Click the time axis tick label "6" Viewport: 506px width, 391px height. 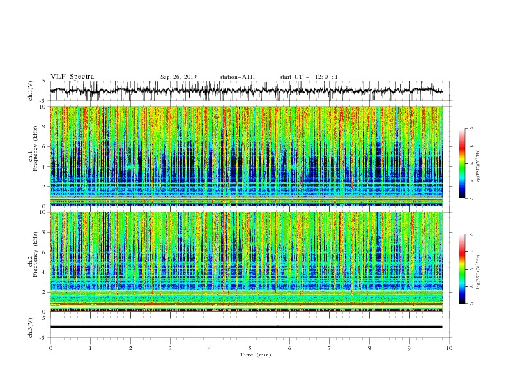pyautogui.click(x=289, y=348)
